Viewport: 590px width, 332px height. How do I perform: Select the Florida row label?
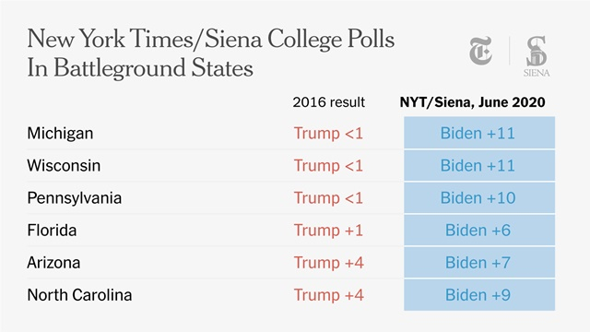click(x=52, y=231)
